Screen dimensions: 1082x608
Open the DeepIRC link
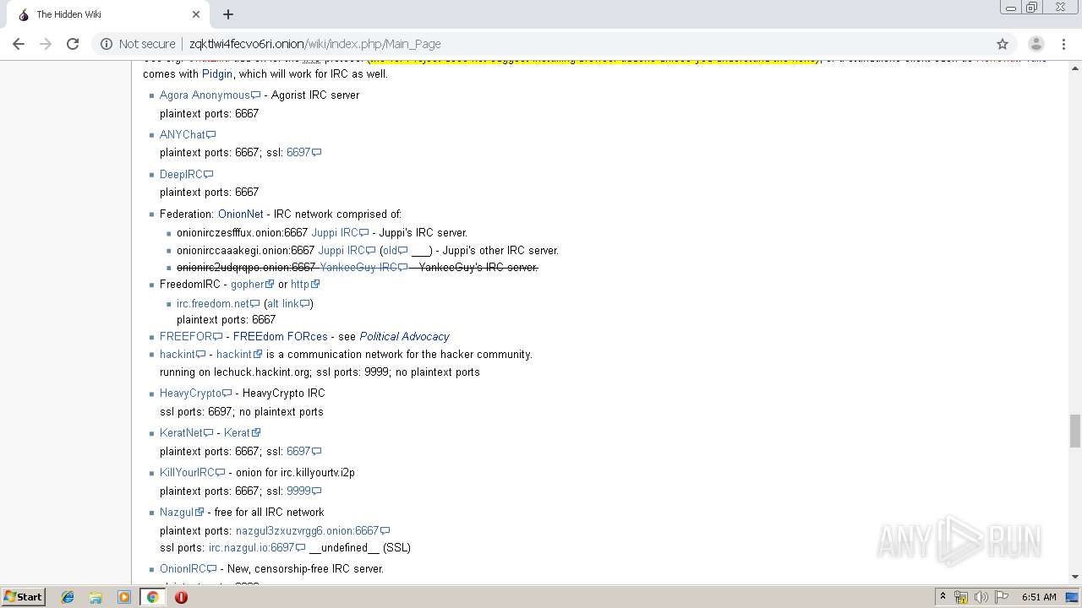coord(186,174)
